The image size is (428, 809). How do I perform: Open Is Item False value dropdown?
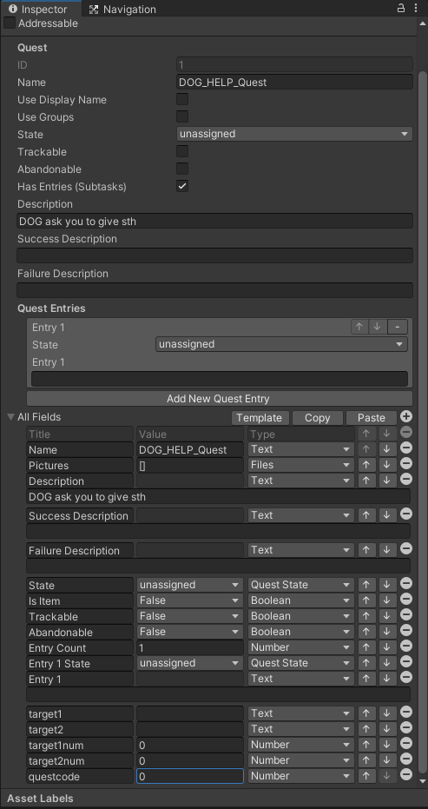(x=190, y=600)
